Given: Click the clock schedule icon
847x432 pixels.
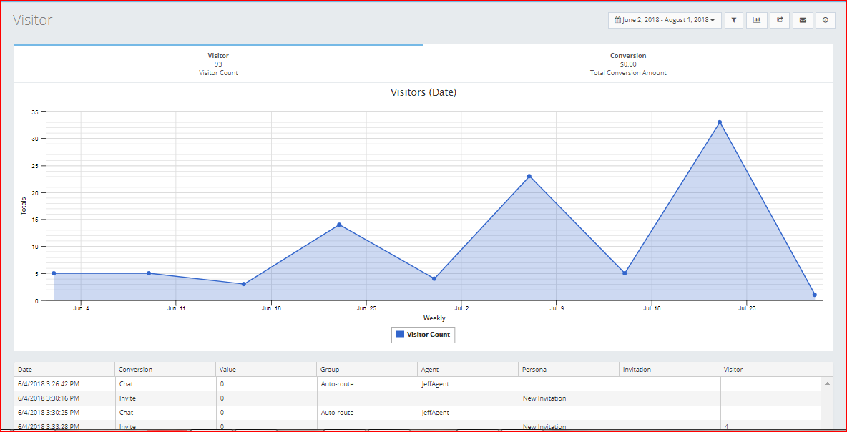Looking at the screenshot, I should tap(825, 20).
